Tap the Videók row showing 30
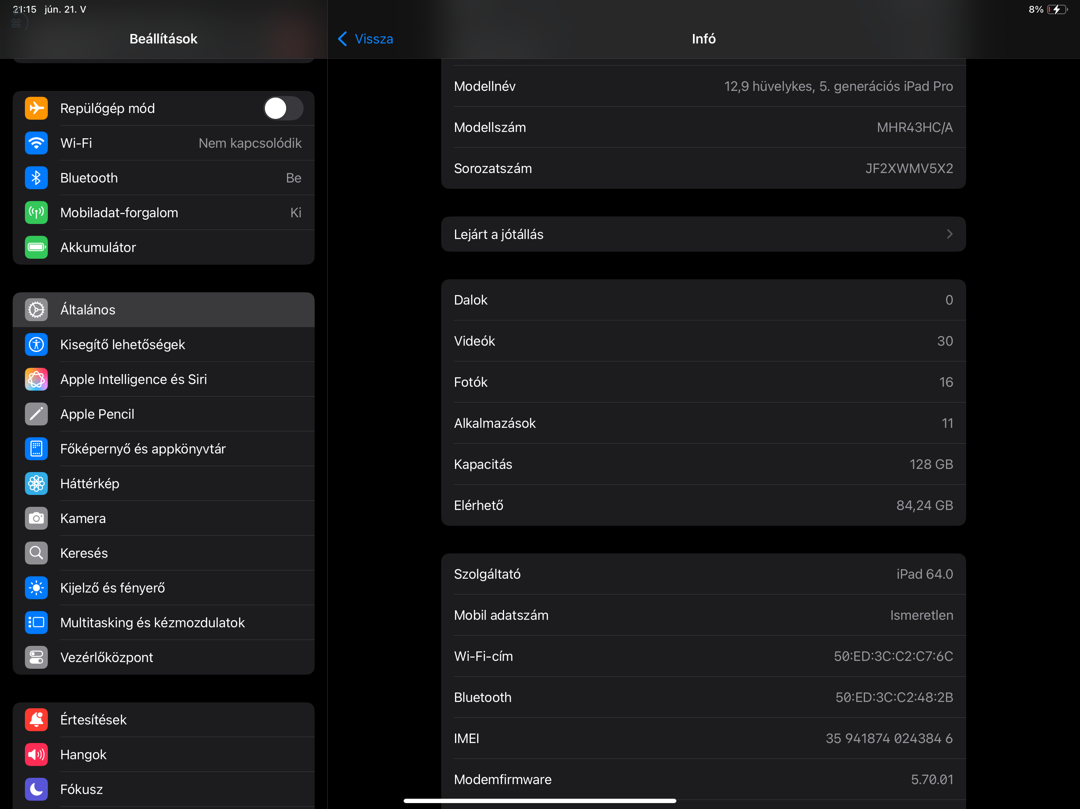This screenshot has width=1080, height=809. (x=703, y=341)
